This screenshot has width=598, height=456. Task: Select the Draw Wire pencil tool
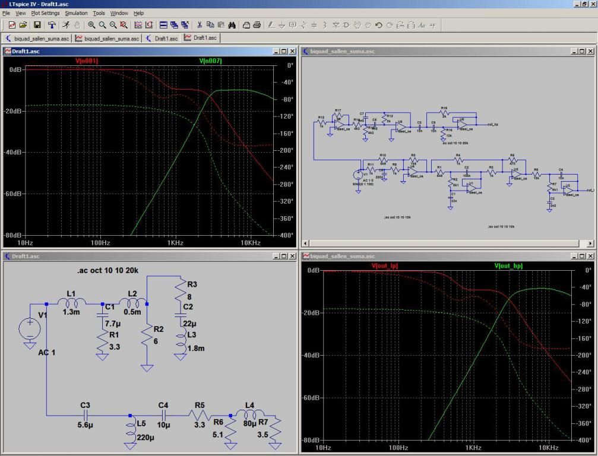271,25
